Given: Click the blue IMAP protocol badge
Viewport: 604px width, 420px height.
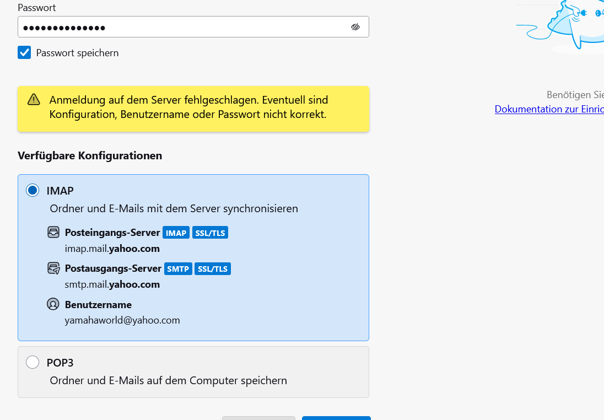Looking at the screenshot, I should (176, 233).
